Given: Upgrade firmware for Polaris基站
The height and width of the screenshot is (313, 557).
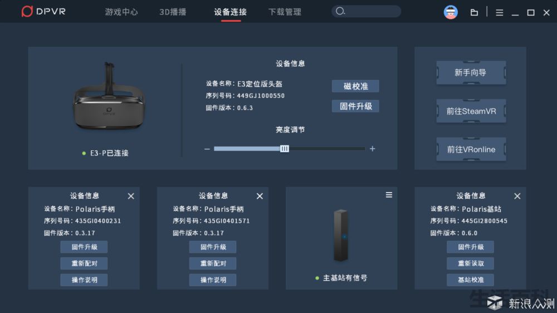Looking at the screenshot, I should point(470,247).
